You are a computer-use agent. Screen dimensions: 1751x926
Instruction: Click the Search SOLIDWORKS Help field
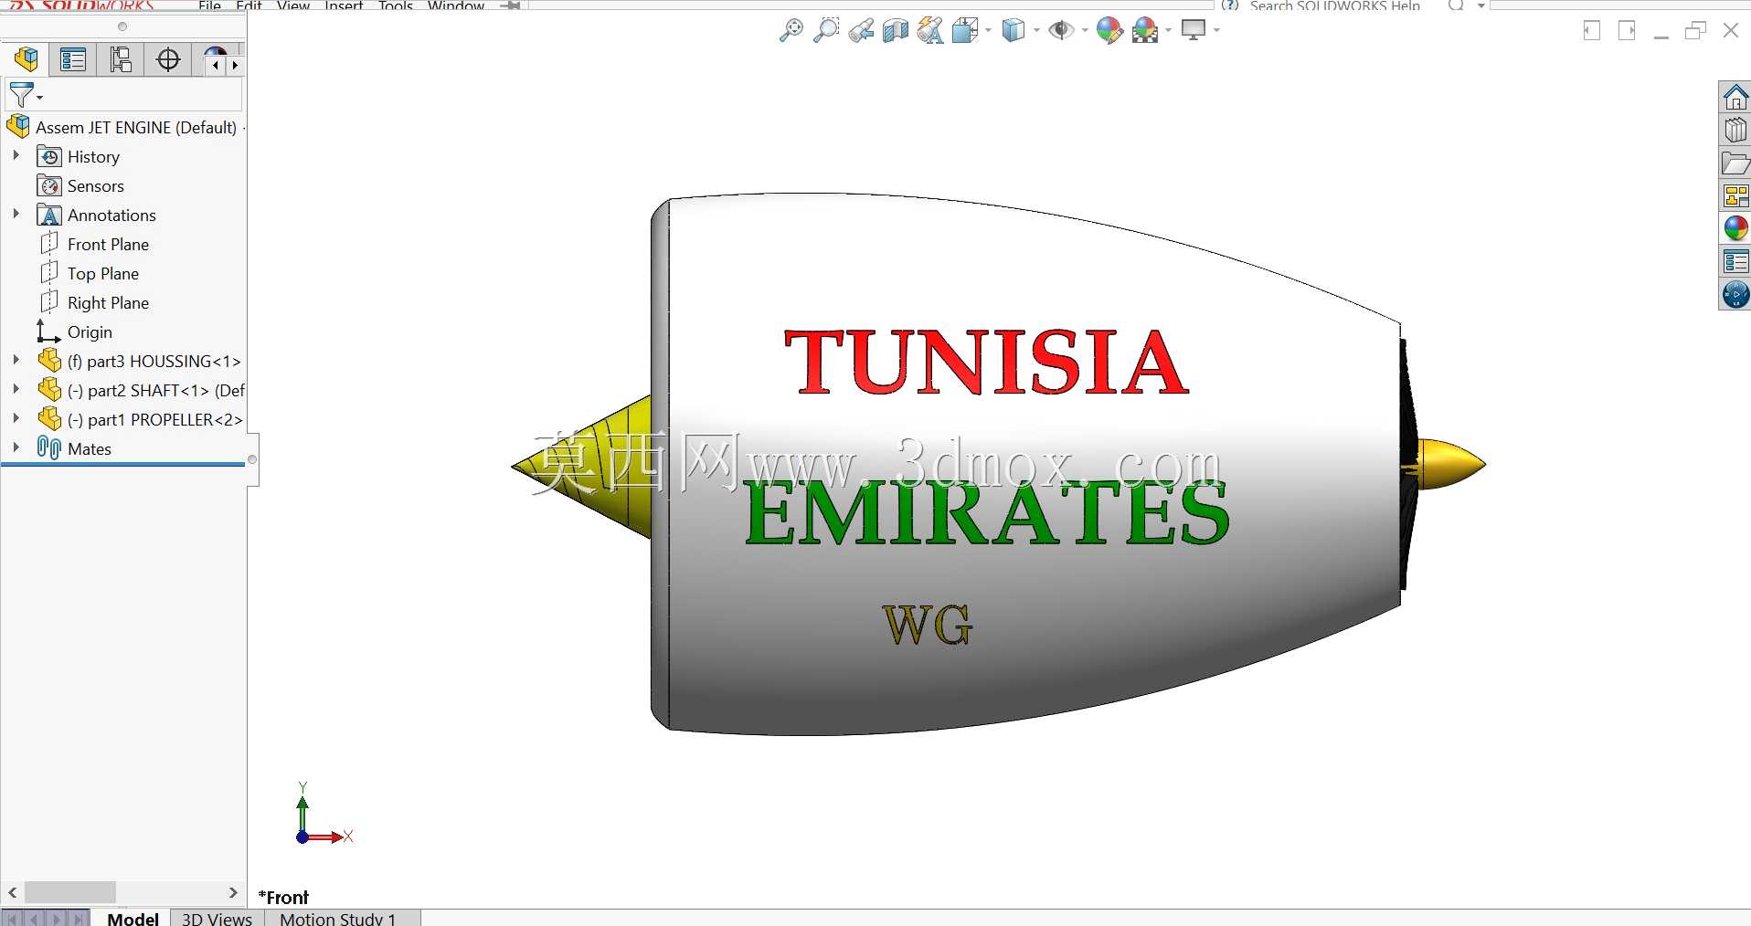coord(1334,5)
